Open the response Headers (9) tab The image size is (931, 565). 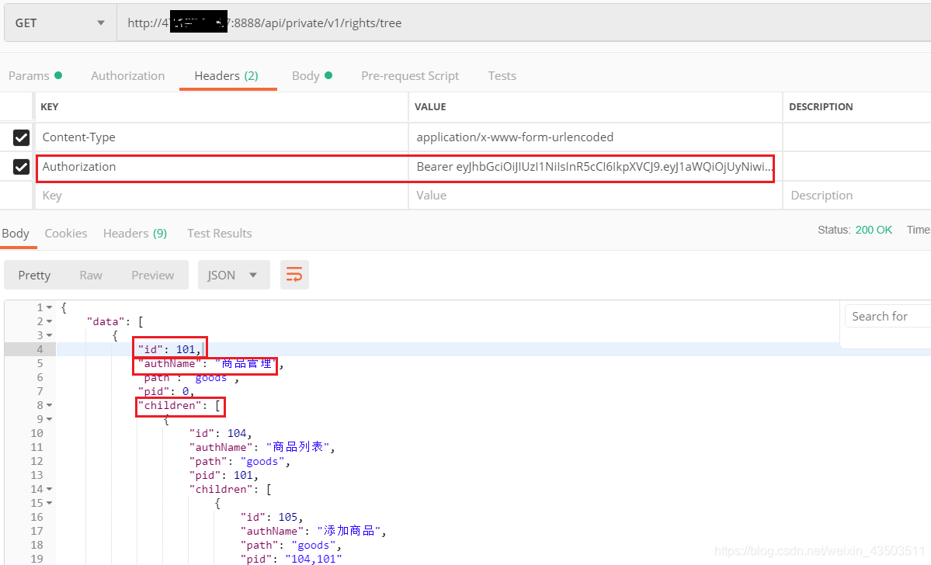(x=135, y=234)
